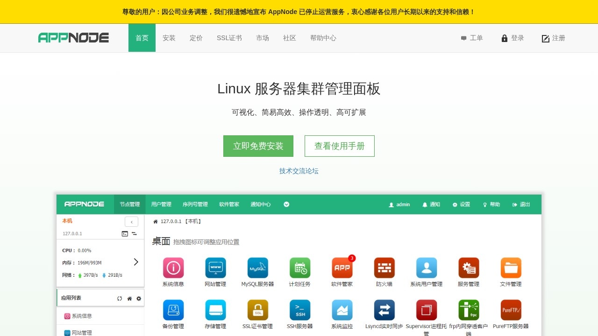Open the 技术交流论坛 link
This screenshot has width=598, height=336.
click(299, 171)
